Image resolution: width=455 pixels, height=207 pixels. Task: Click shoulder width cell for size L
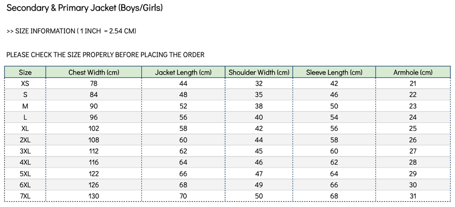point(259,117)
